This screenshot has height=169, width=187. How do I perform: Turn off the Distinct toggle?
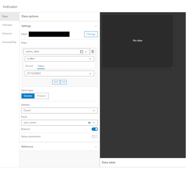[94, 129]
